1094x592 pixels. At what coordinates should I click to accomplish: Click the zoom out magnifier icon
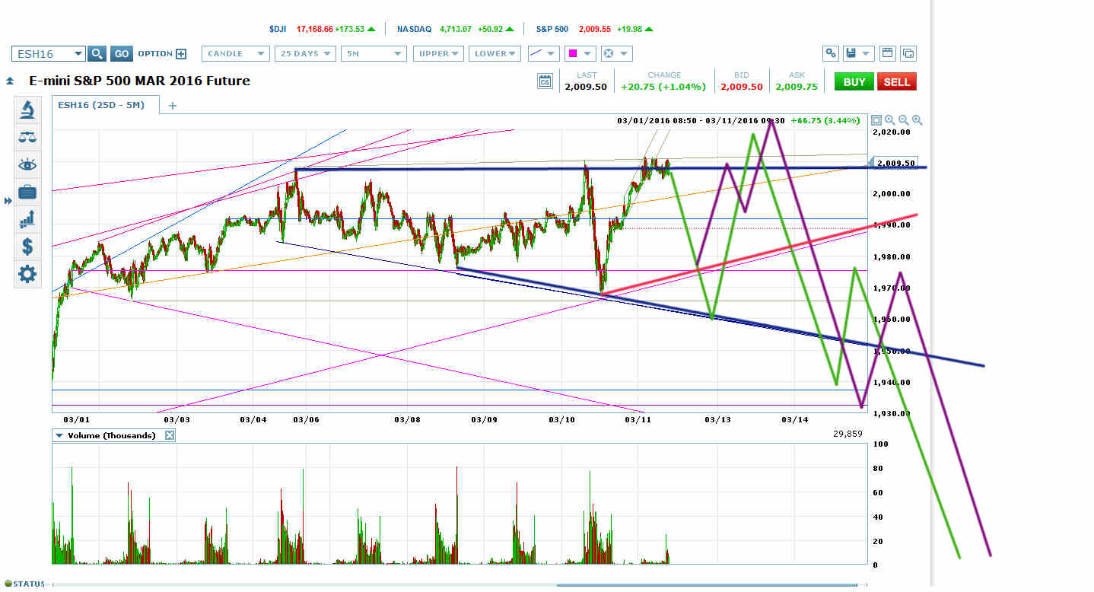click(904, 120)
